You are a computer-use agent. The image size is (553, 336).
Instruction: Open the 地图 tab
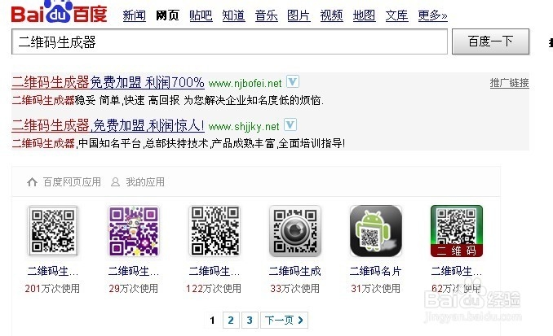364,15
